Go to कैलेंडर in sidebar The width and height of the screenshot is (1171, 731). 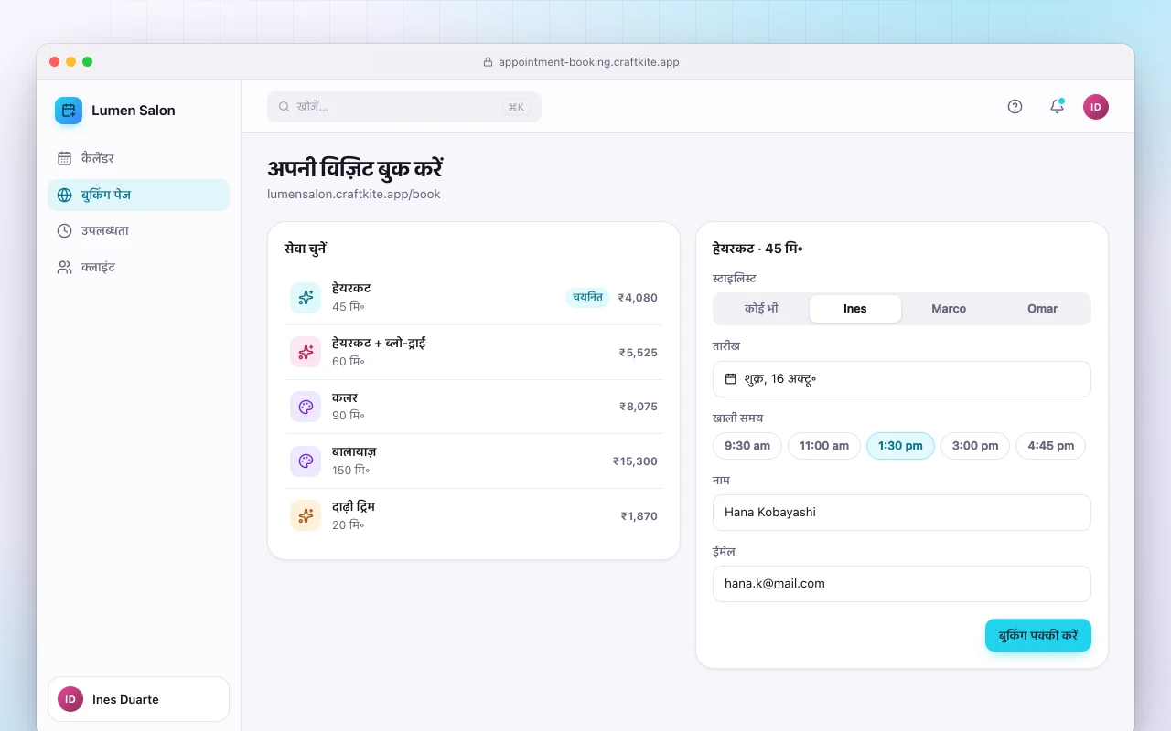pyautogui.click(x=138, y=158)
